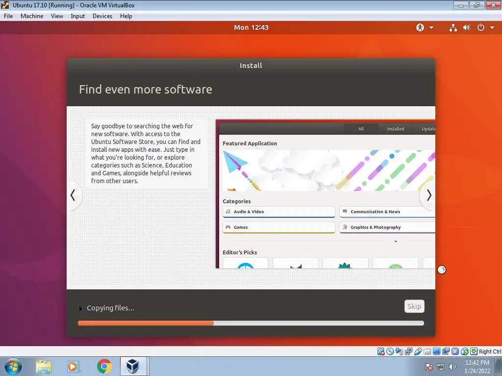This screenshot has width=502, height=376.
Task: Click the keyboard capture green arrow icon
Action: [474, 352]
